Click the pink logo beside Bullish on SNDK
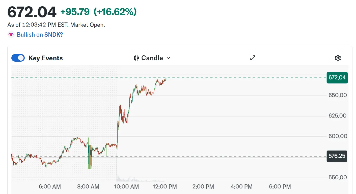The width and height of the screenshot is (356, 194). [11, 34]
